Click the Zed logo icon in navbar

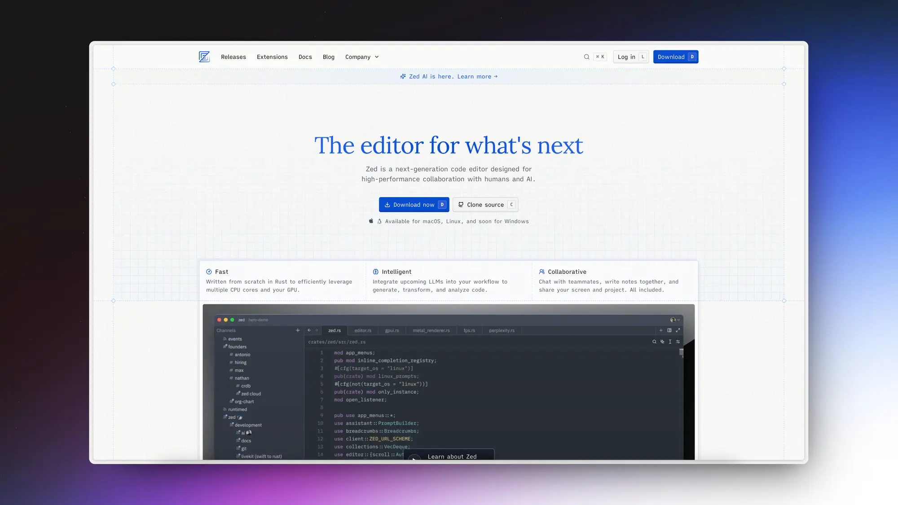[204, 57]
